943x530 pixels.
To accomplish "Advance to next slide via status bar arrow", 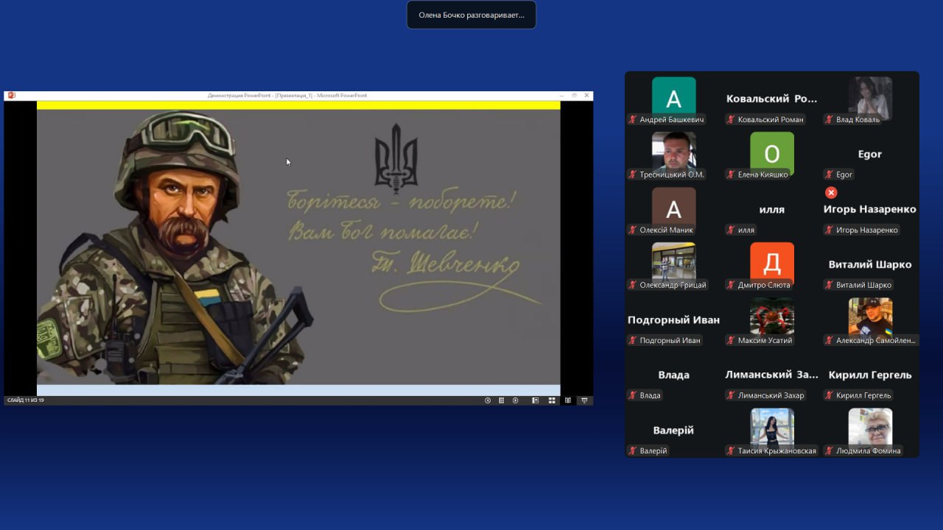I will tap(516, 400).
